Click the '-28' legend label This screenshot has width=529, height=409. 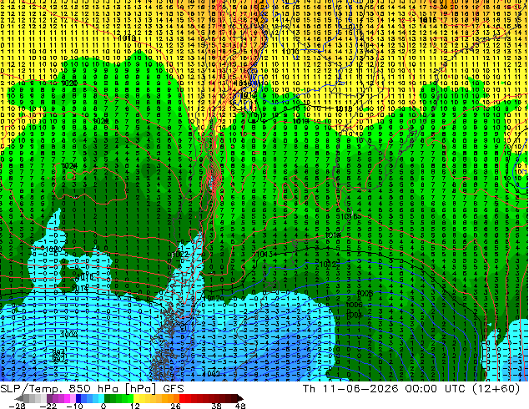[17, 406]
